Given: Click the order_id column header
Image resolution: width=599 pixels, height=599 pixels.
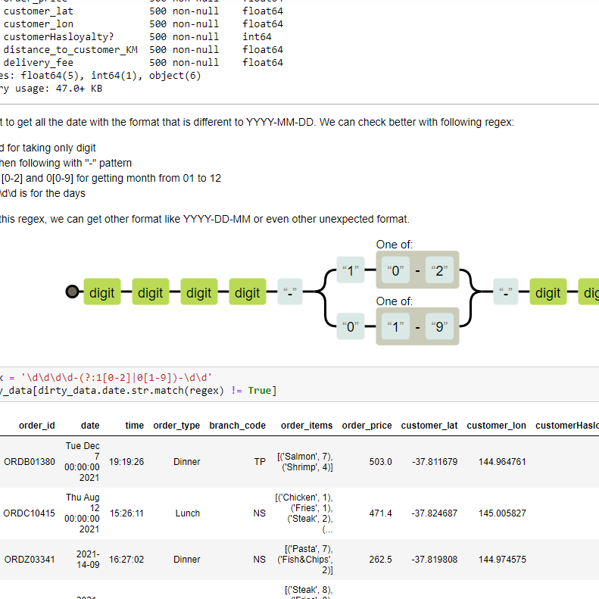Looking at the screenshot, I should click(x=36, y=426).
